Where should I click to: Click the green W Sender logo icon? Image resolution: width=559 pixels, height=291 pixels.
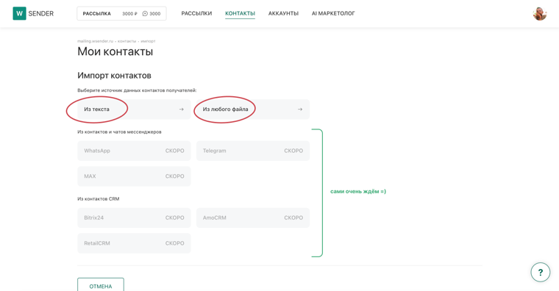point(19,13)
